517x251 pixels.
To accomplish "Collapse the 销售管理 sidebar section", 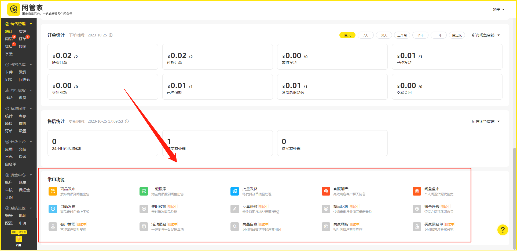I will point(19,24).
